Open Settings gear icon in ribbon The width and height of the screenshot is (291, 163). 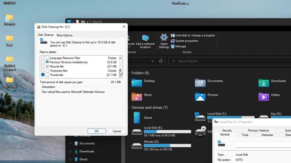click(x=164, y=38)
